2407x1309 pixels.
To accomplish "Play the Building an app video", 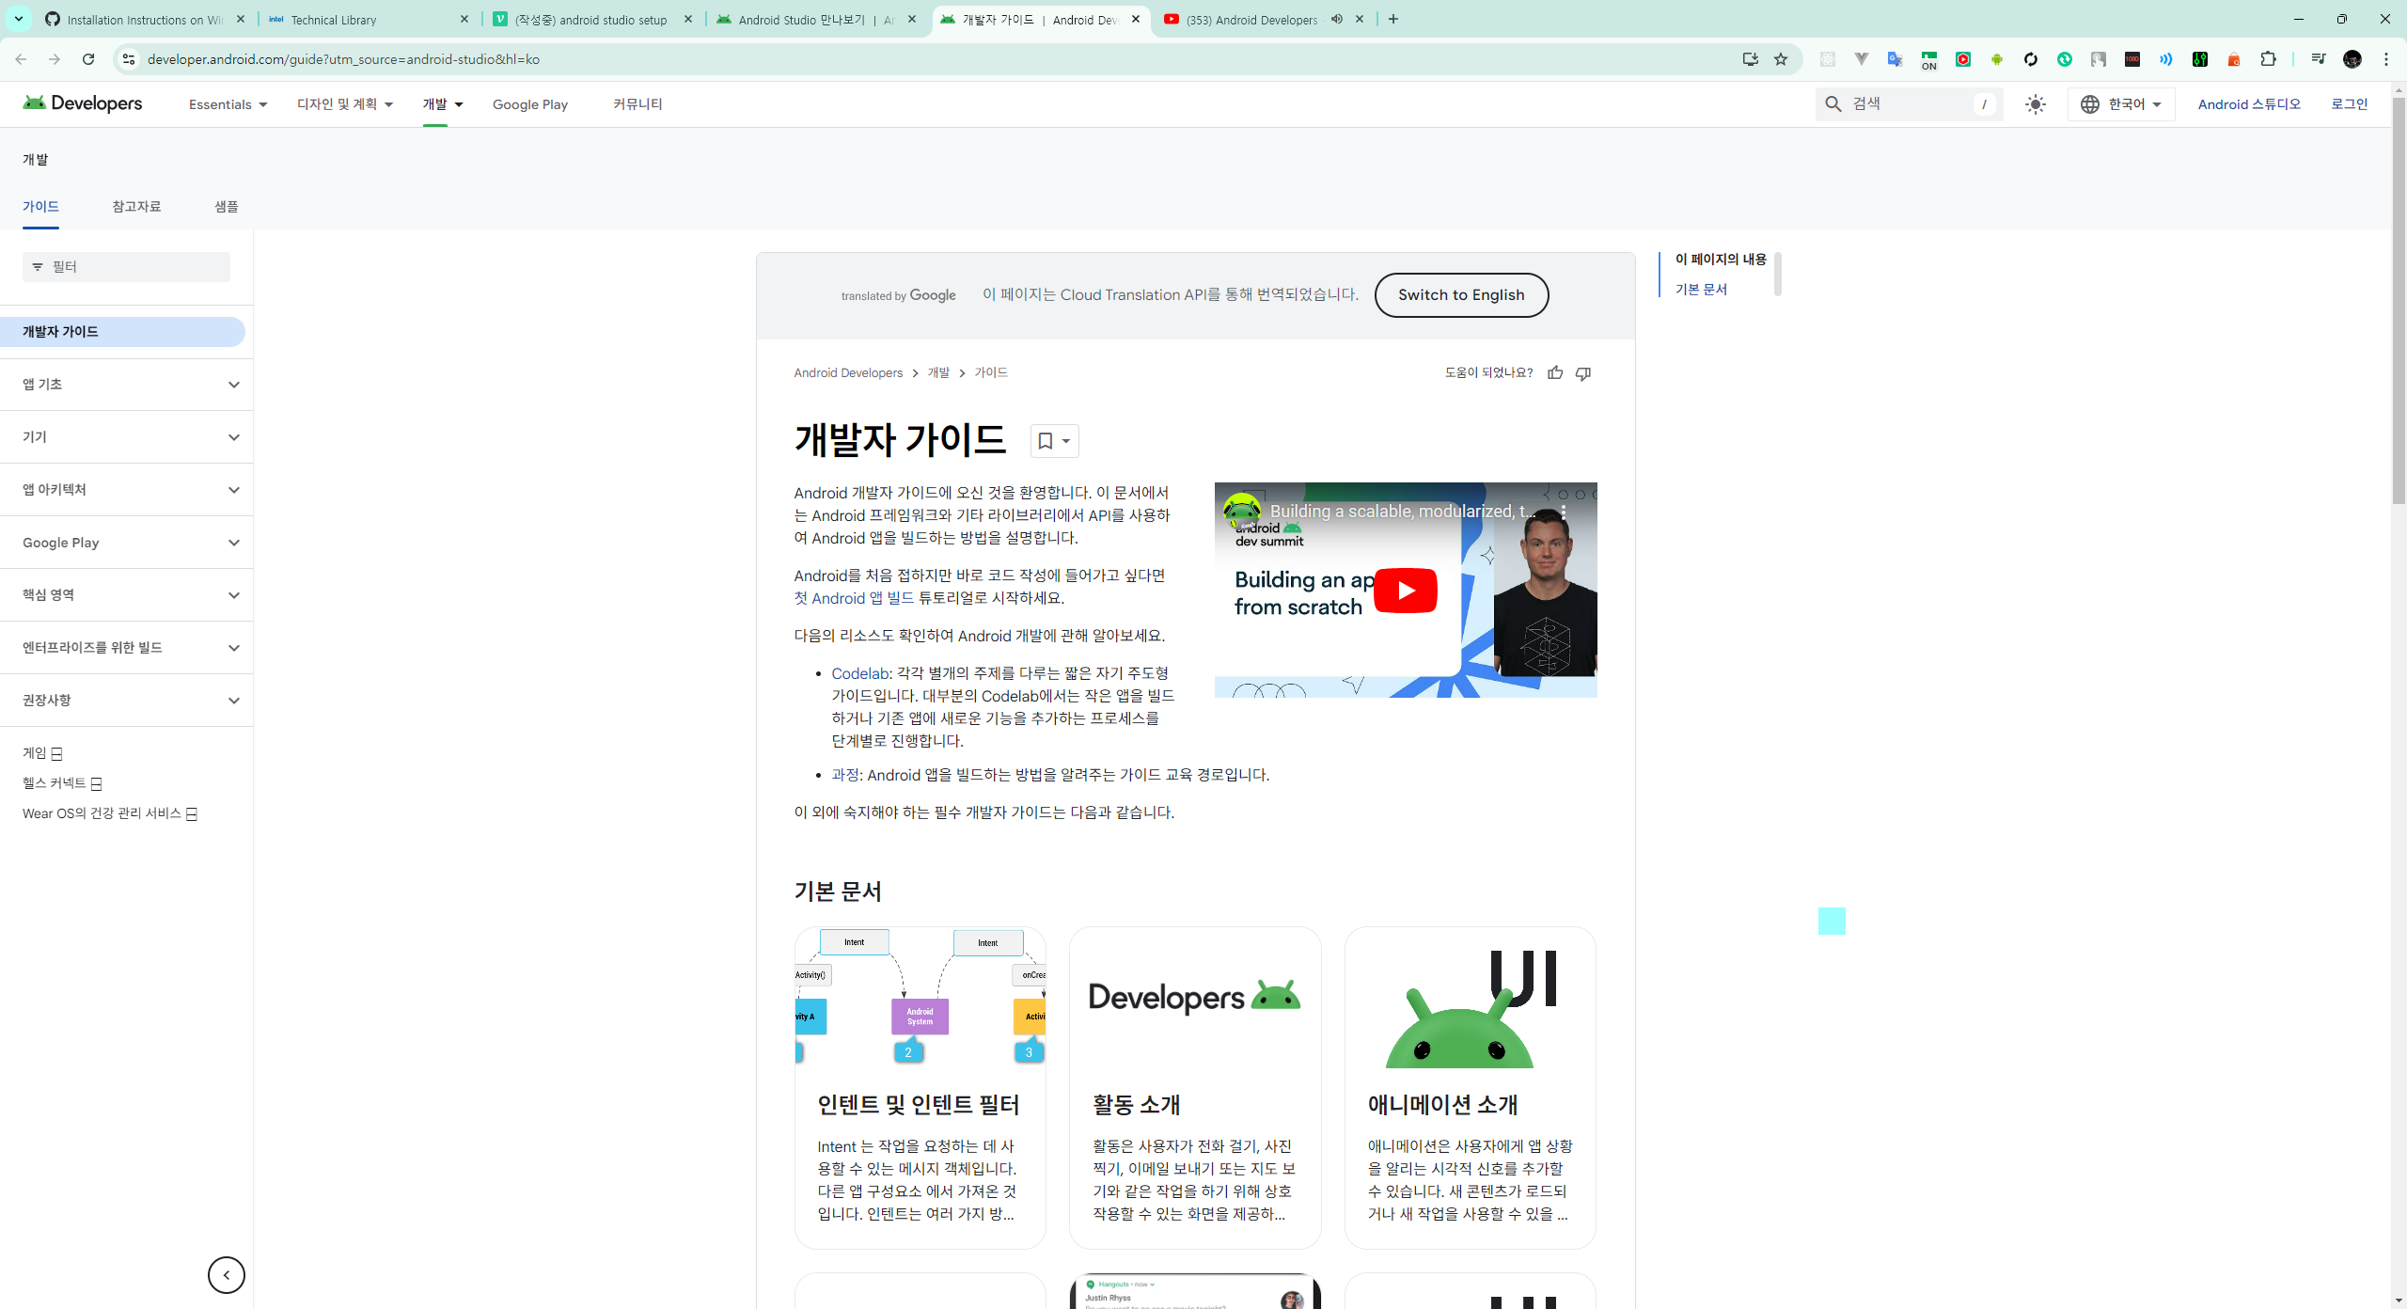I will 1405,591.
